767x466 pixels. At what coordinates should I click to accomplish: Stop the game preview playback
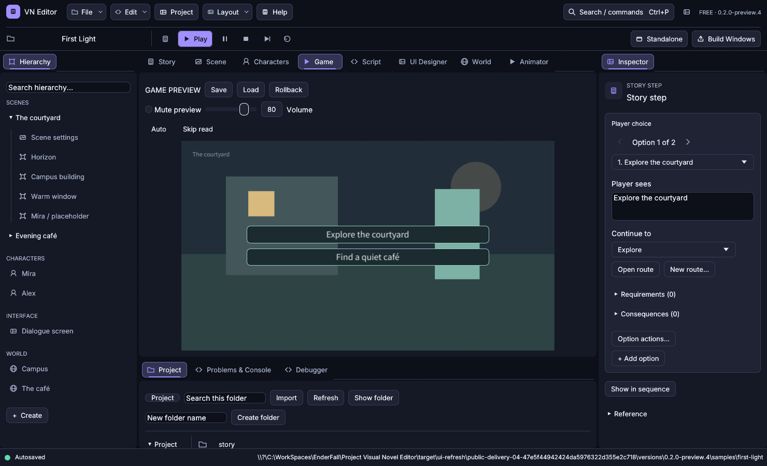click(246, 39)
